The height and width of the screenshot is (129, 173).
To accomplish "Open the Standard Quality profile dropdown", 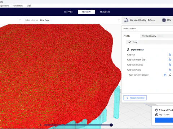I will tap(156, 36).
